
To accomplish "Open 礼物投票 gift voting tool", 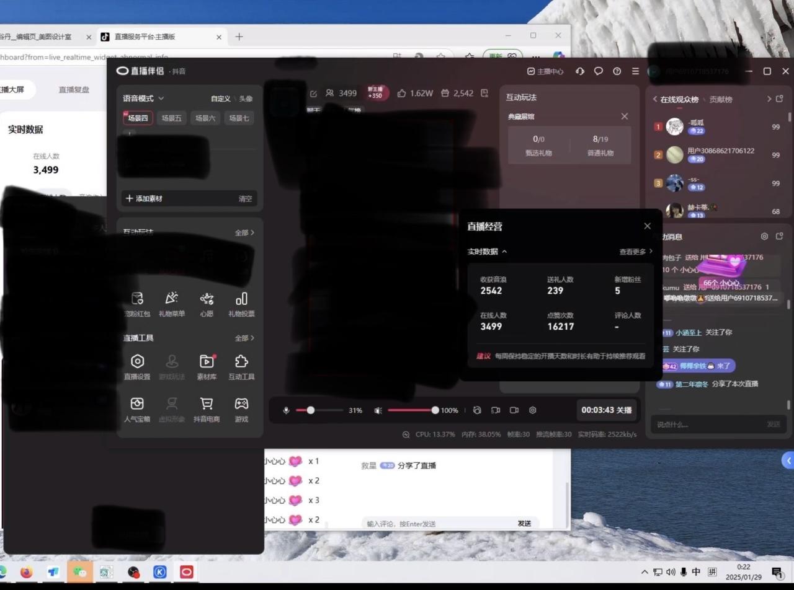I will coord(241,299).
